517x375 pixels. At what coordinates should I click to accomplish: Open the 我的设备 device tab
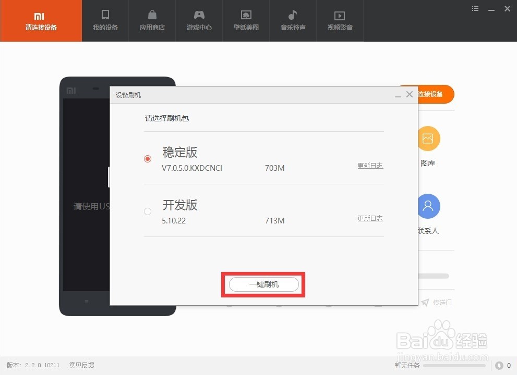point(105,21)
